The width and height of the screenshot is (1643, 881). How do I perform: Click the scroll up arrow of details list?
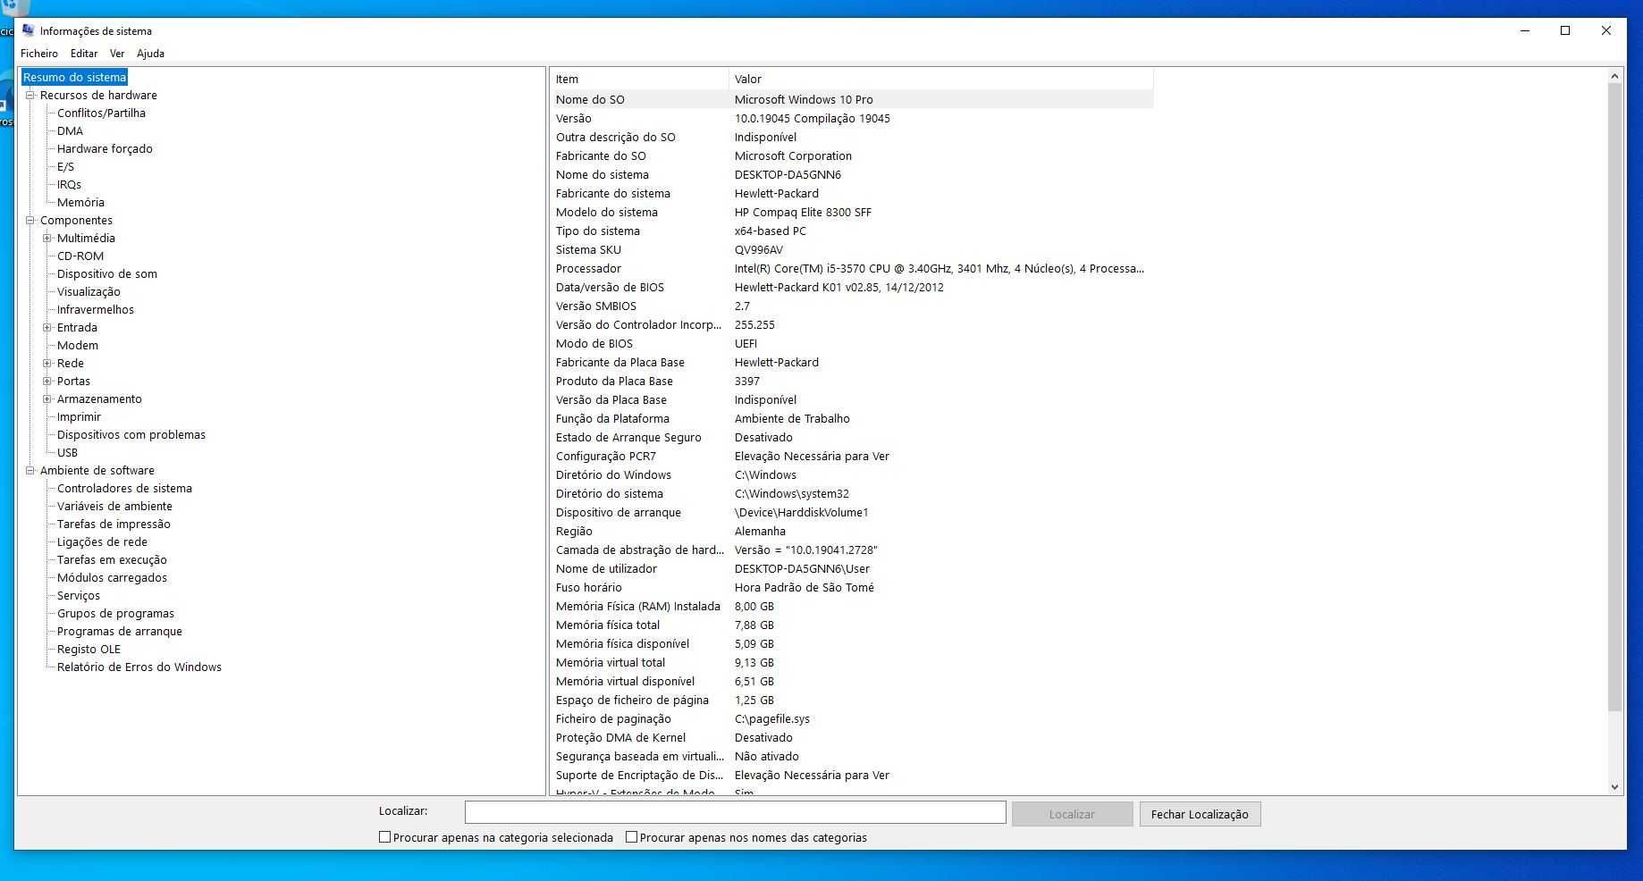click(x=1614, y=76)
